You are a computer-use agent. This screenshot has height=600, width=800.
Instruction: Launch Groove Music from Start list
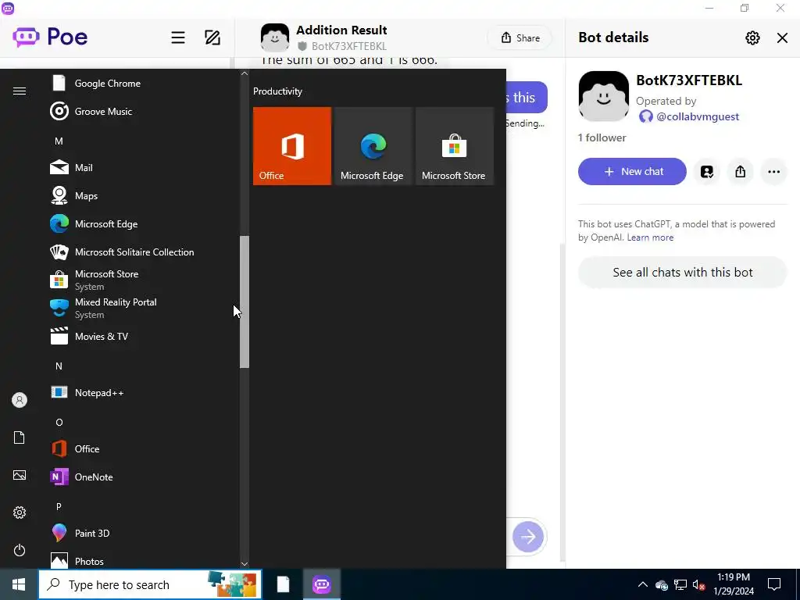coord(142,111)
